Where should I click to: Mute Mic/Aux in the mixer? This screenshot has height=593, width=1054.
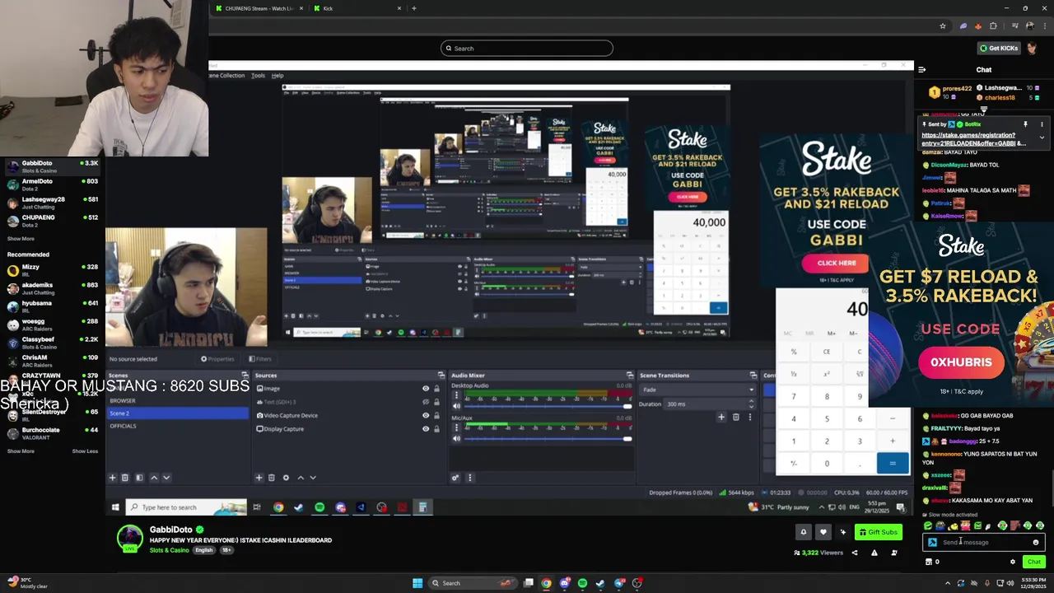click(456, 439)
